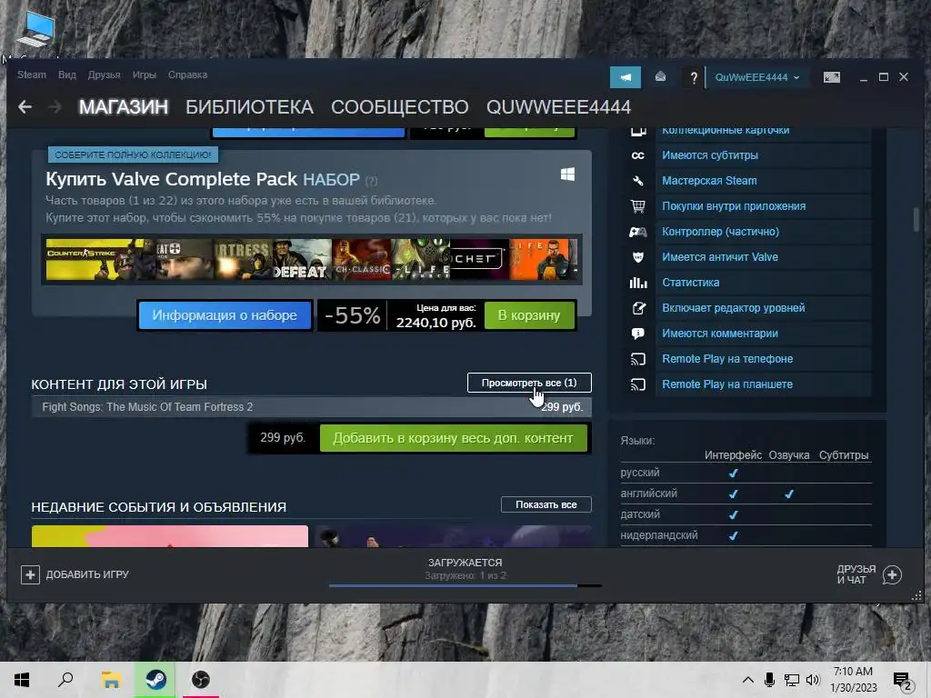Switch to Big Picture mode icon
This screenshot has width=931, height=698.
831,77
